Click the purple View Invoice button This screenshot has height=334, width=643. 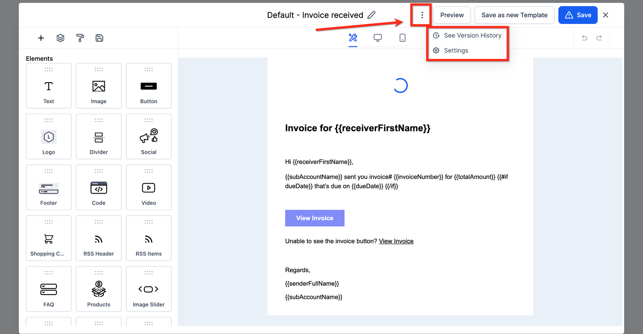point(315,218)
